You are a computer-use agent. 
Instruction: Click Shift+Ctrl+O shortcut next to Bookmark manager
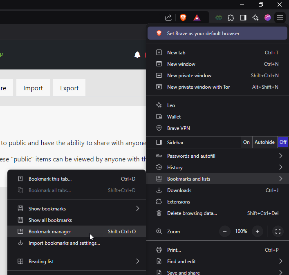click(x=122, y=232)
